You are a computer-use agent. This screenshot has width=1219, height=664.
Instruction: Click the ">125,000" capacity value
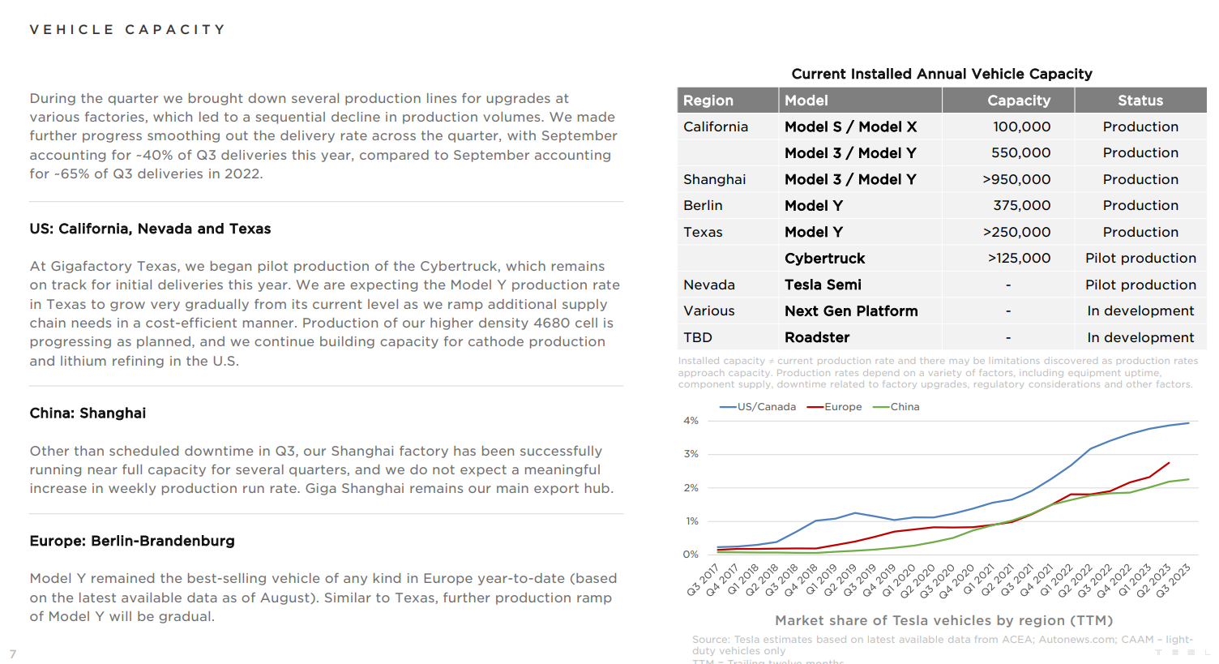coord(1020,258)
